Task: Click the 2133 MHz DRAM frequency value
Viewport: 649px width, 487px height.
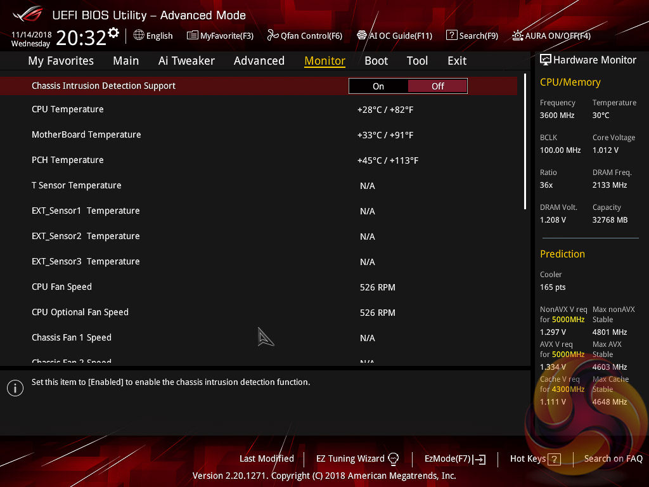Action: 609,185
